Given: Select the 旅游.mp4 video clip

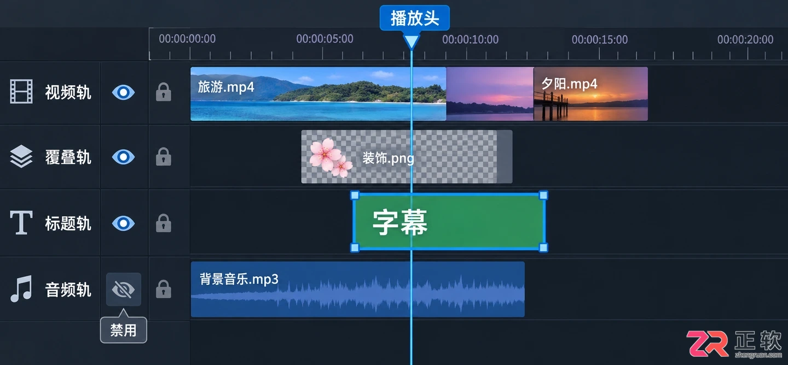Looking at the screenshot, I should click(318, 93).
